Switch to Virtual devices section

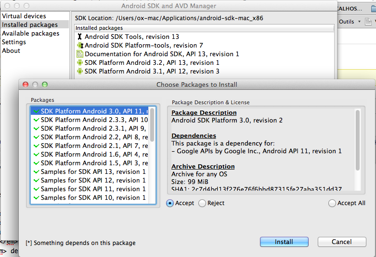(x=24, y=16)
